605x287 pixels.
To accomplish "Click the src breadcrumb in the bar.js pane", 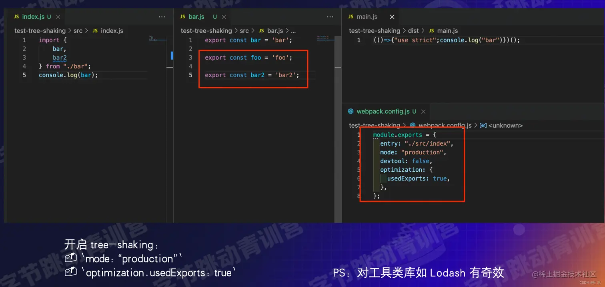I will tap(244, 31).
